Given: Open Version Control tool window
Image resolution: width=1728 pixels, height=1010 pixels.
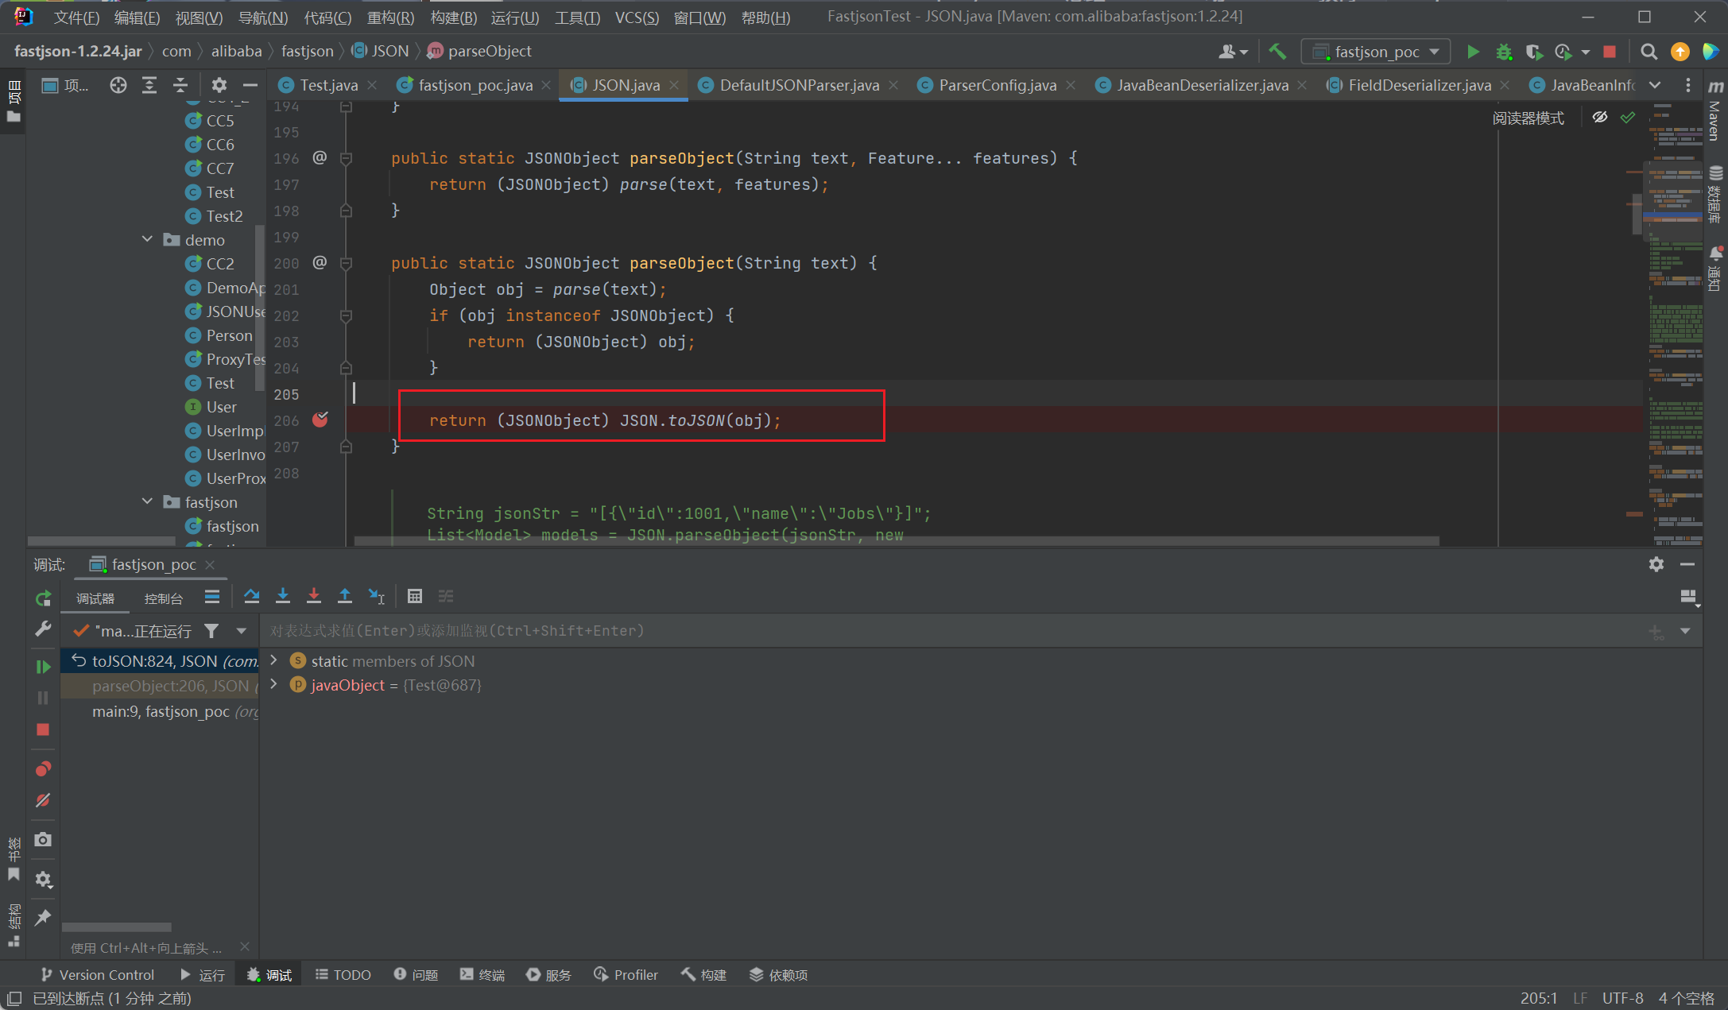Looking at the screenshot, I should tap(97, 974).
